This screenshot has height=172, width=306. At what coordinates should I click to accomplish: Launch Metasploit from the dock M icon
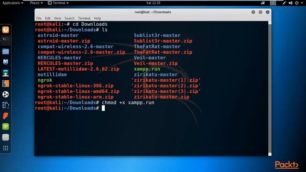pos(5,62)
